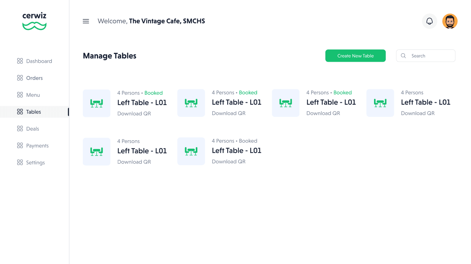
Task: Download QR for bottom-left unbooked table
Action: 134,162
